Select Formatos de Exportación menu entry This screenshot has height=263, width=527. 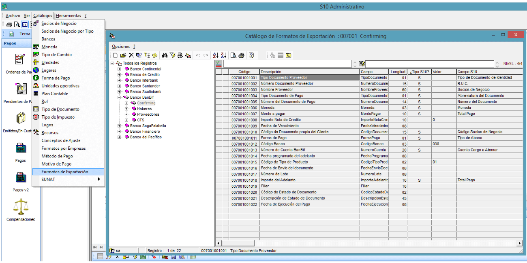[x=65, y=172]
